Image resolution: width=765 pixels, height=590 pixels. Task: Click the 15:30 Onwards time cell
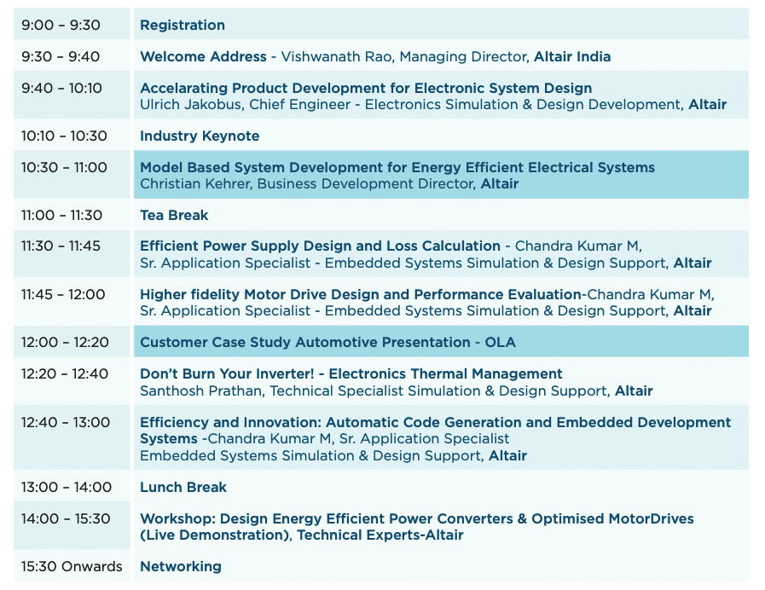coord(72,566)
